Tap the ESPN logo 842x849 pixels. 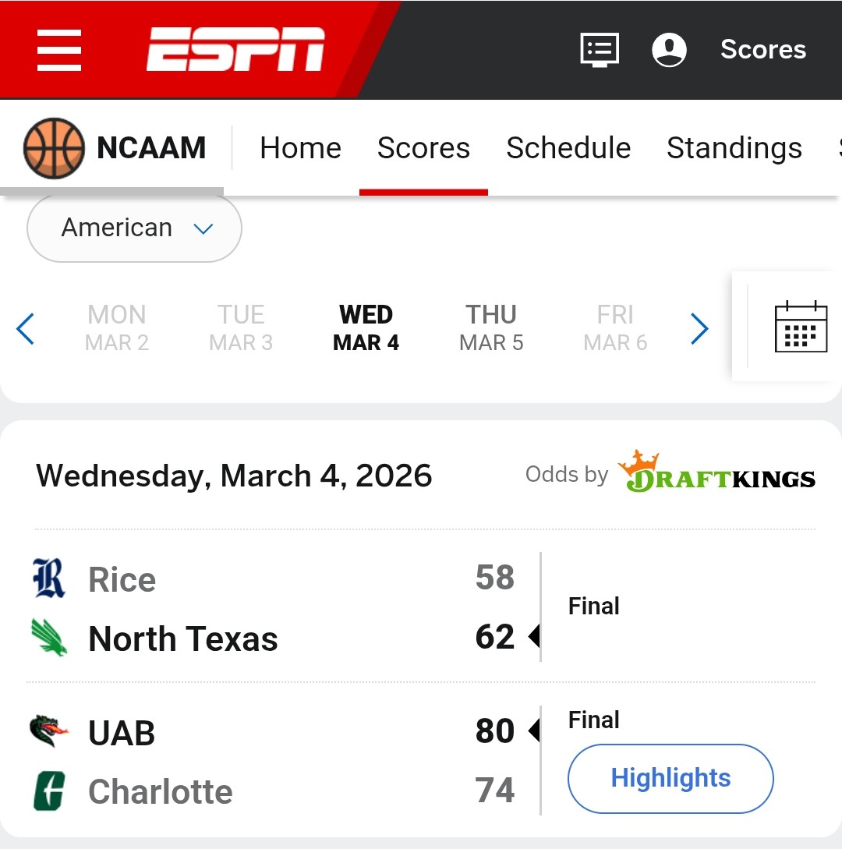tap(235, 50)
